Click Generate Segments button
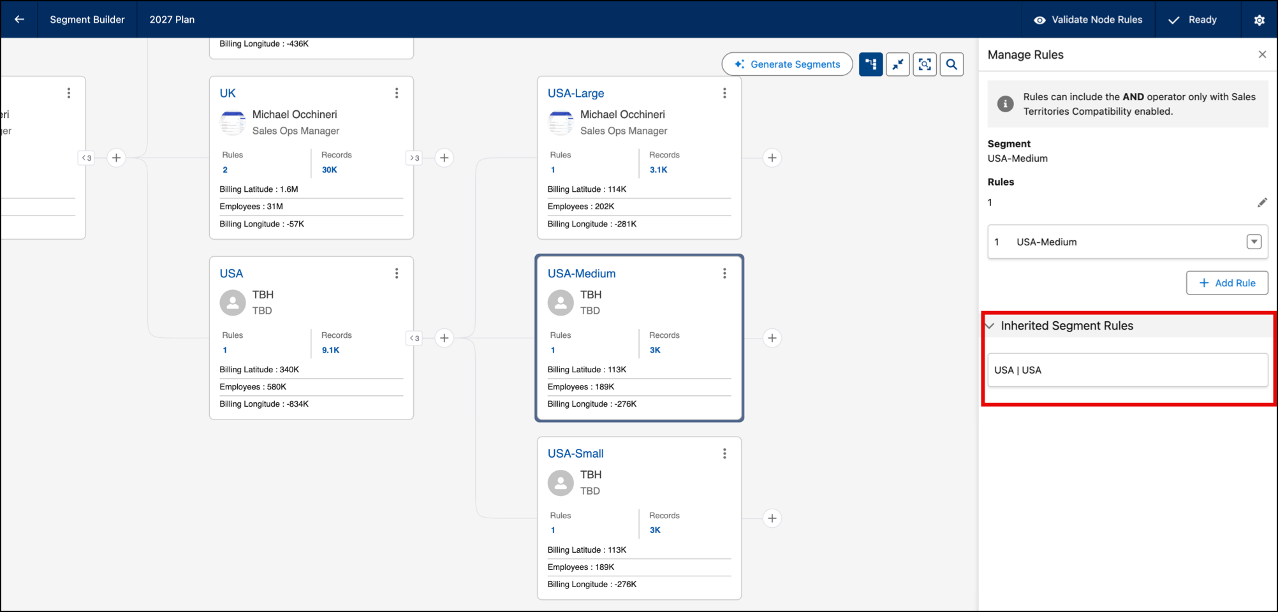Screen dimensions: 1278x612 pyautogui.click(x=787, y=64)
